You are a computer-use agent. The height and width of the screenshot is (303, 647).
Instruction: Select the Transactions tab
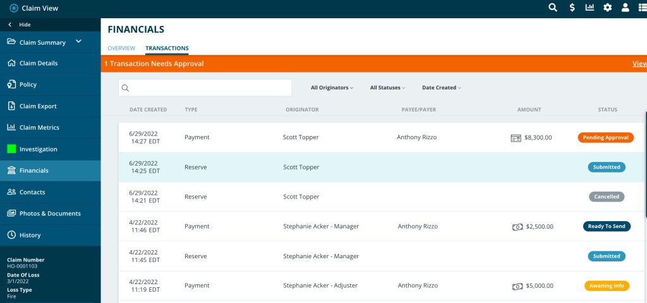pos(167,49)
